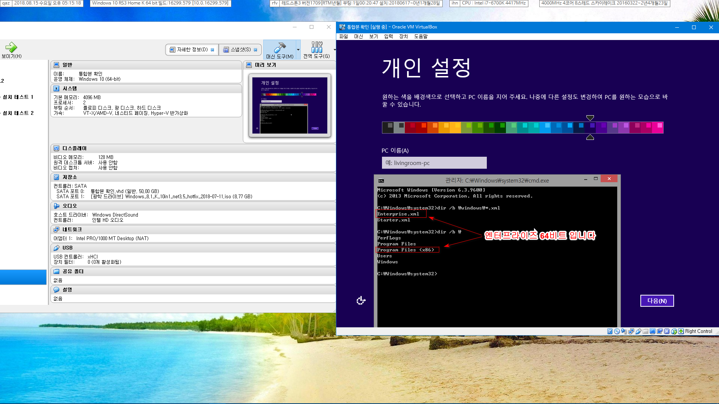Select the gray color swatch
This screenshot has width=719, height=404.
point(399,128)
